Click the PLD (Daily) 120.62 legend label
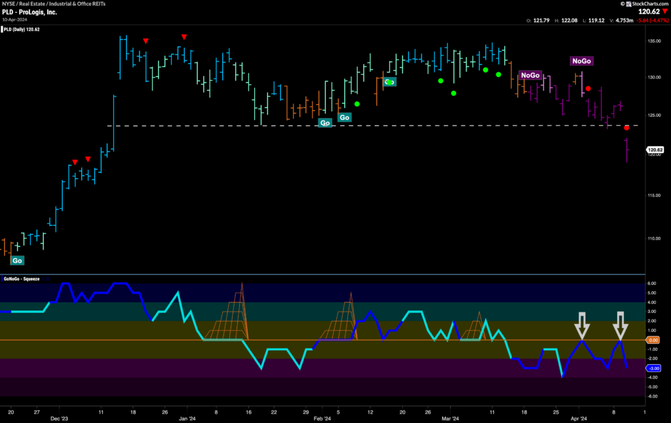 click(x=22, y=29)
